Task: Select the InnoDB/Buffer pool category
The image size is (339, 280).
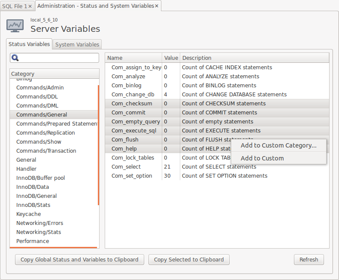Action: 40,178
